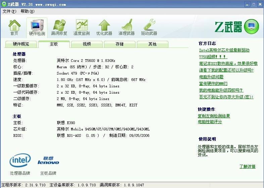This screenshot has height=188, width=264.
Task: Click BIOS value 联想 R01-A0S
Action: pos(103,135)
